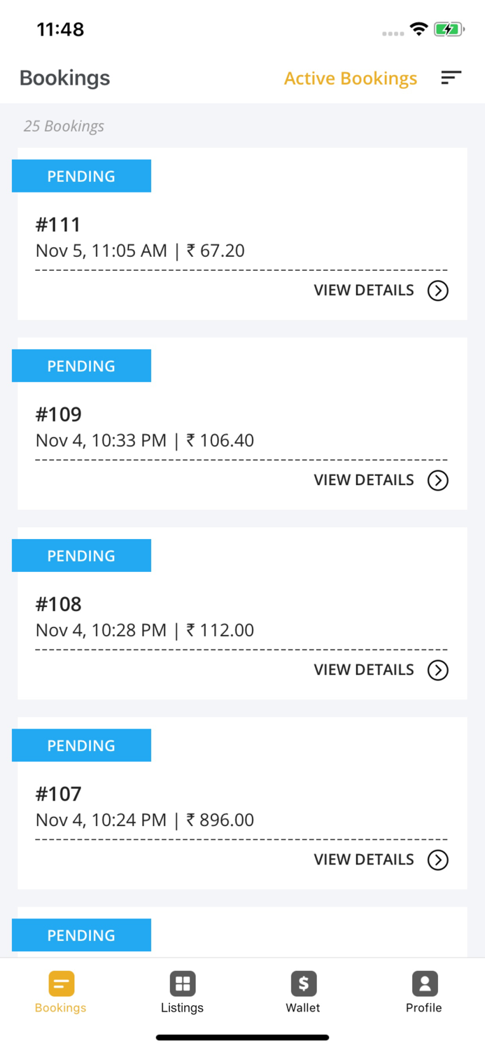The image size is (485, 1050).
Task: Tap the PENDING badge on booking #107
Action: coord(81,745)
